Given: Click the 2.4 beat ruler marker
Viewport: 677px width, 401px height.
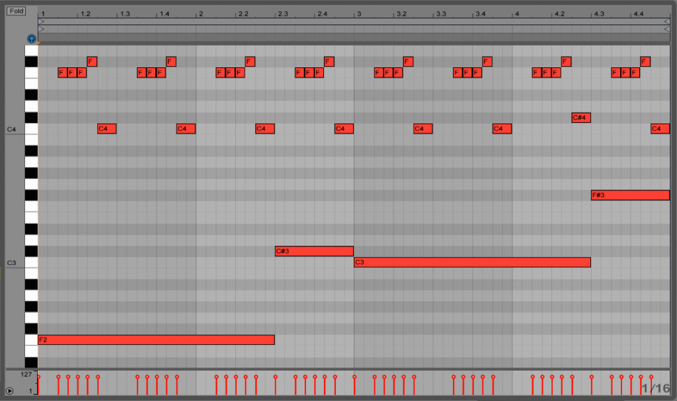Looking at the screenshot, I should coord(323,14).
